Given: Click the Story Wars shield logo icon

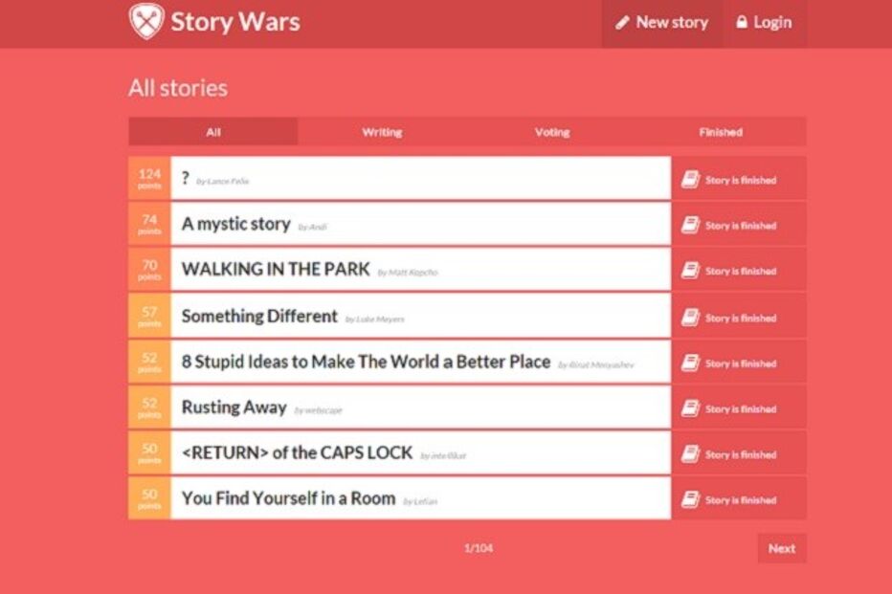Looking at the screenshot, I should [x=146, y=22].
